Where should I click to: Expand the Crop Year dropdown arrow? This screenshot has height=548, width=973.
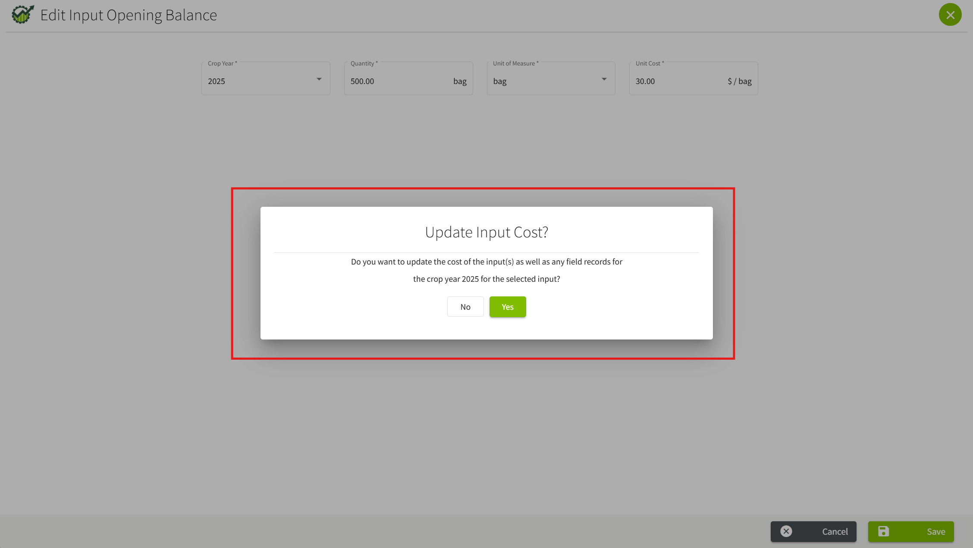point(319,79)
